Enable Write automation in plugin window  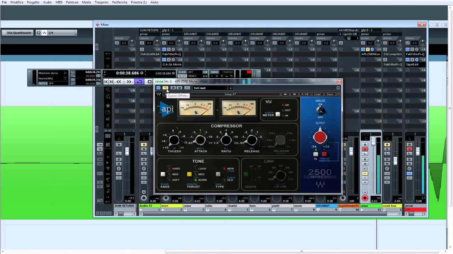coord(179,88)
